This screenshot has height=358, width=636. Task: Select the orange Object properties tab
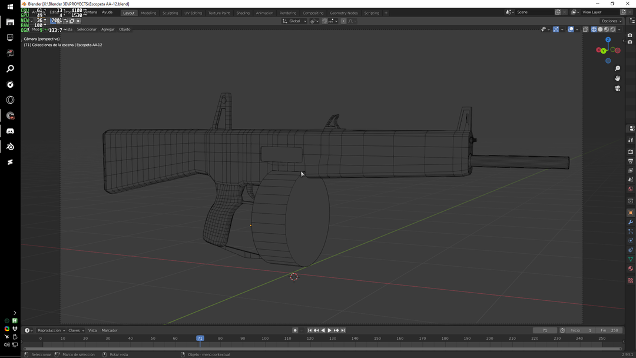[631, 213]
